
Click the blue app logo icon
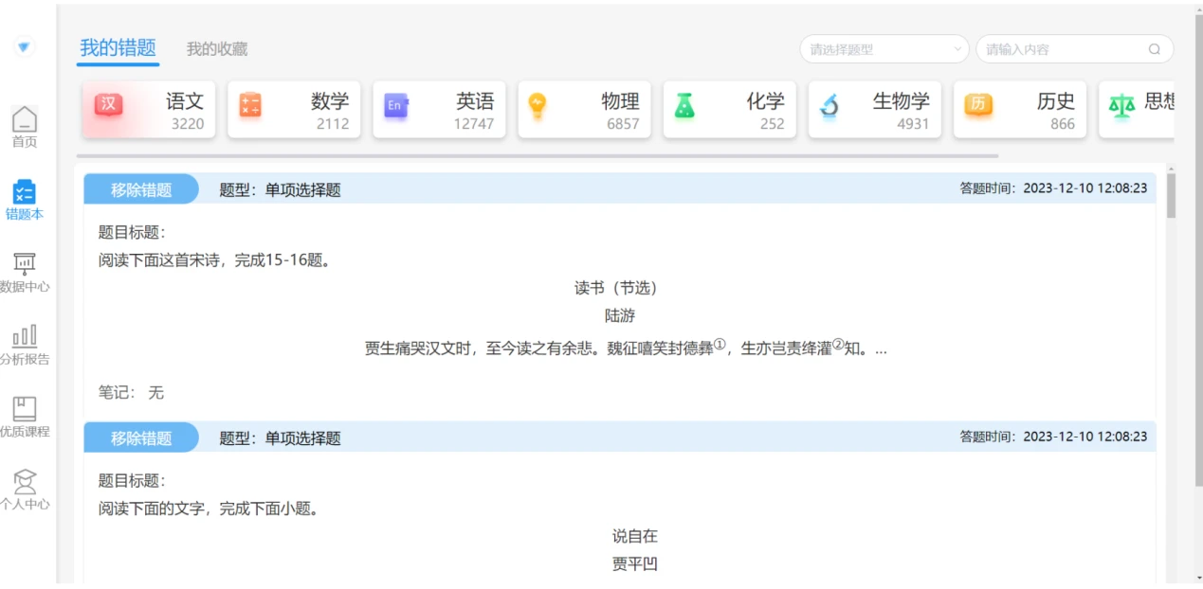(25, 46)
